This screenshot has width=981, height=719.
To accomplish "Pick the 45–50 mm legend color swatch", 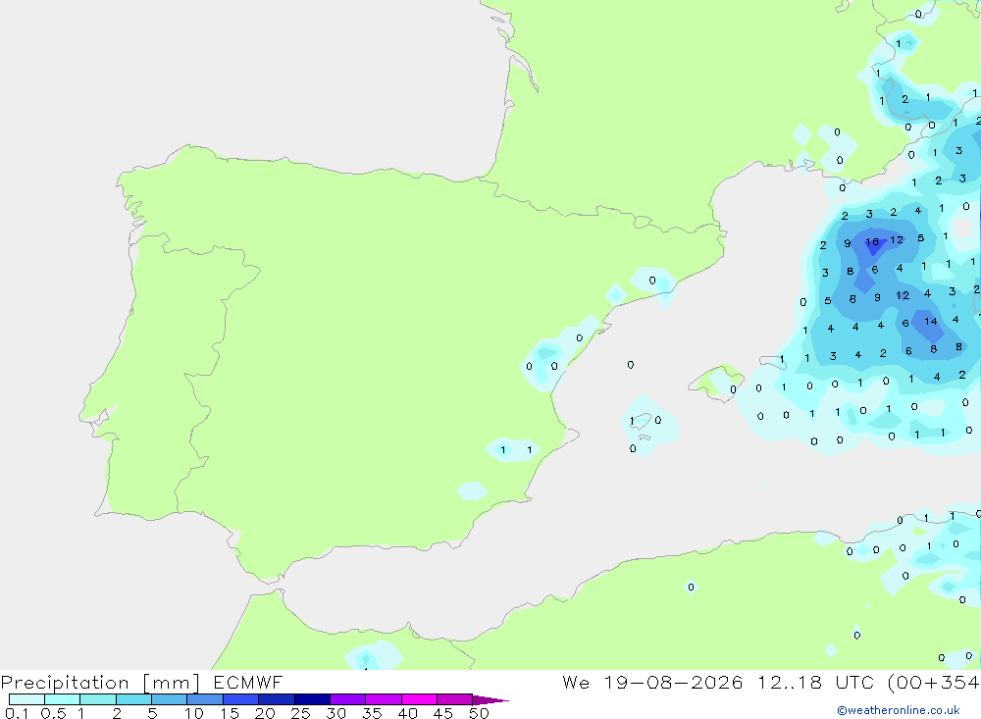I will (x=455, y=699).
